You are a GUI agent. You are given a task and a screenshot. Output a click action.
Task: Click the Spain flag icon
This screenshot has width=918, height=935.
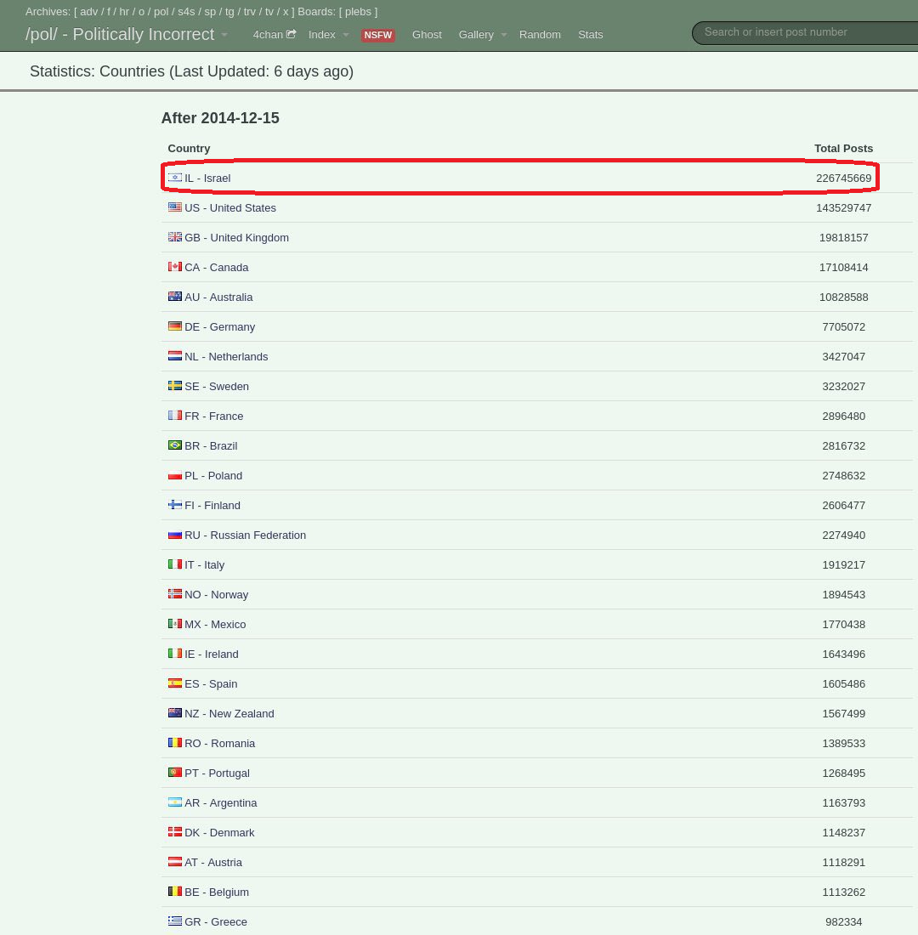click(x=175, y=683)
